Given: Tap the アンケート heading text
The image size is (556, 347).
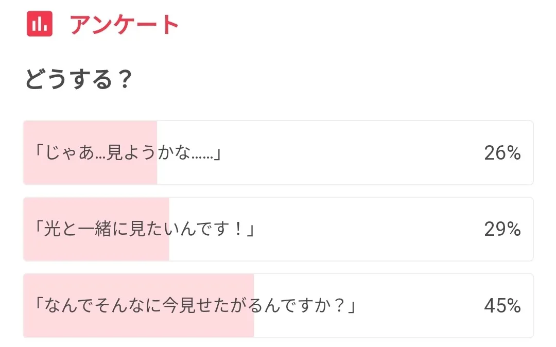Looking at the screenshot, I should click(125, 24).
